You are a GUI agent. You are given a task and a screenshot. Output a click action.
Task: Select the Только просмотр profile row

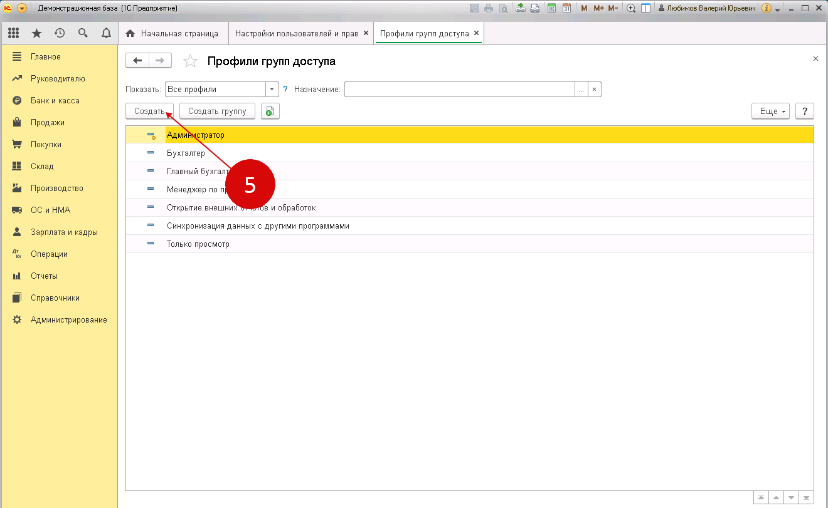point(470,244)
